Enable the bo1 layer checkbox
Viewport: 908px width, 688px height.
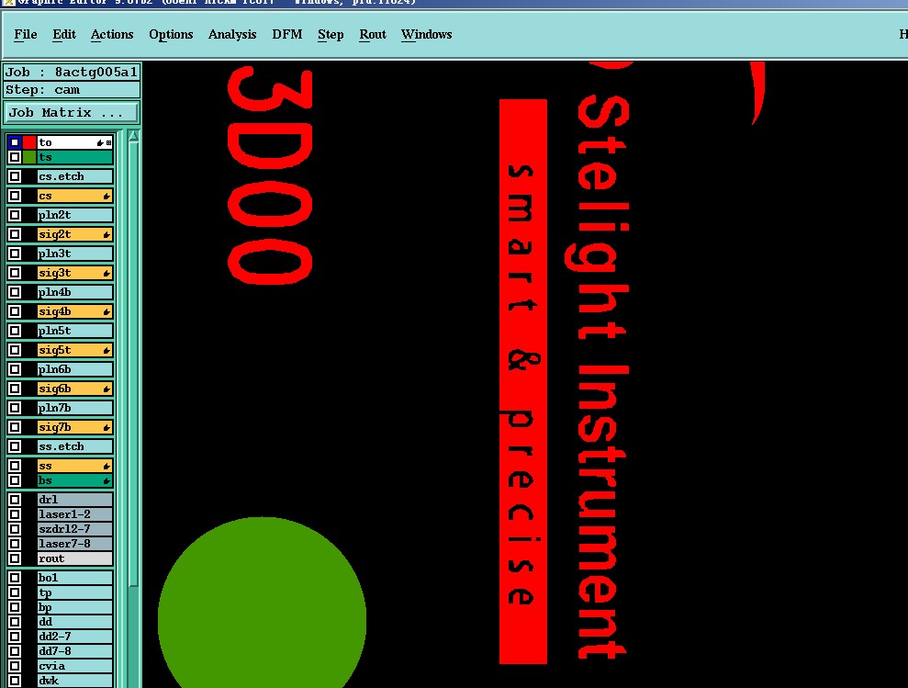coord(15,578)
